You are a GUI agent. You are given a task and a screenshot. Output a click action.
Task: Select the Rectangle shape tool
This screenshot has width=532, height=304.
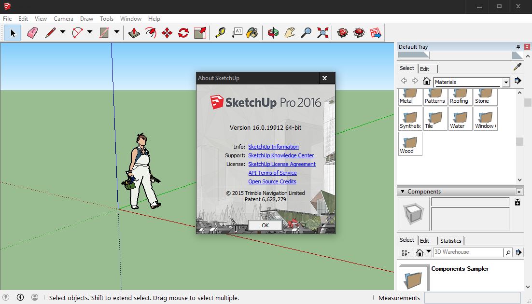[x=104, y=33]
